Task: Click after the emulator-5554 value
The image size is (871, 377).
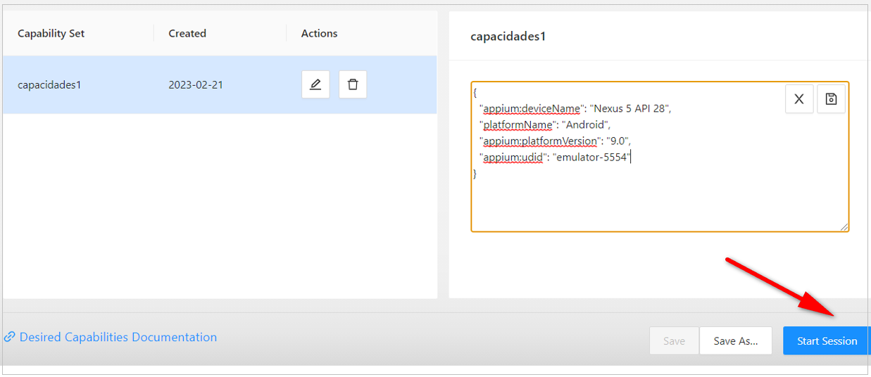Action: click(x=632, y=157)
